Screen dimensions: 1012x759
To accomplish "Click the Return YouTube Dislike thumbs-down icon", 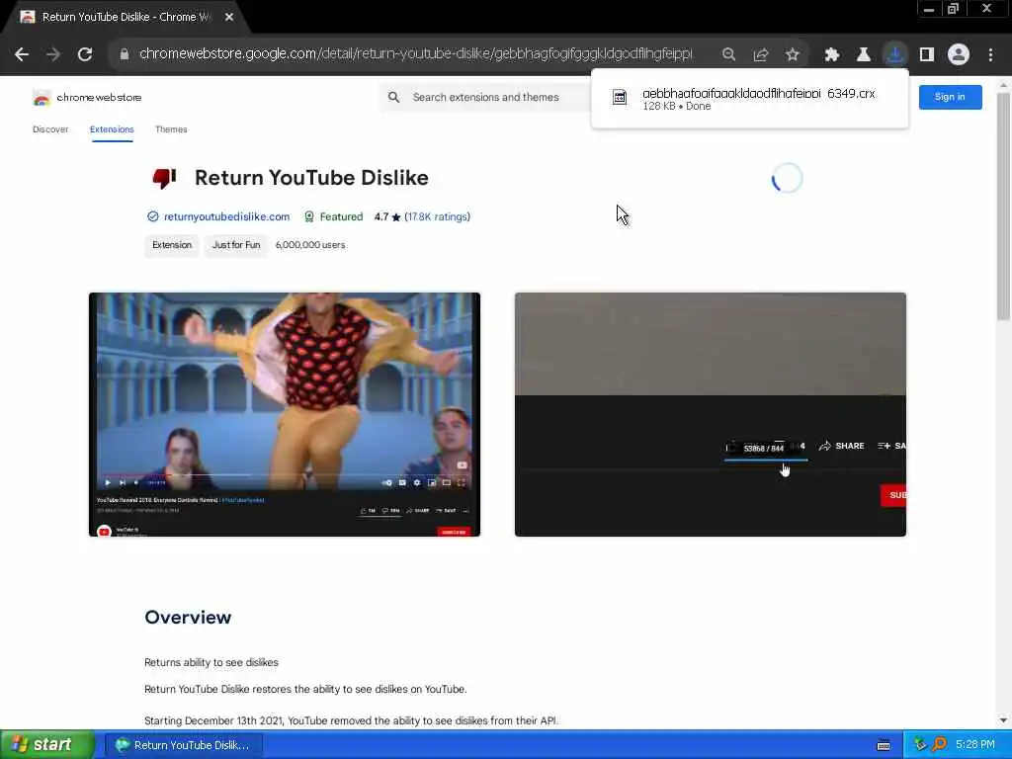I will (165, 178).
